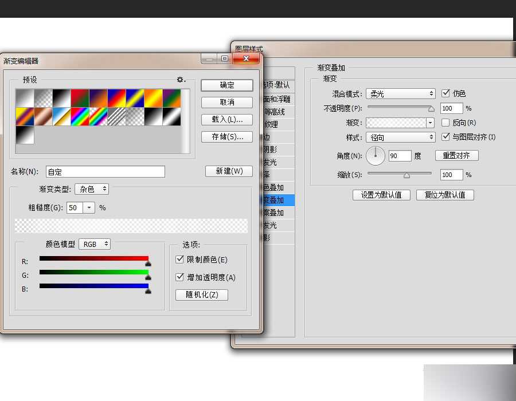
Task: Click the 缩放 scale slider
Action: tap(400, 174)
